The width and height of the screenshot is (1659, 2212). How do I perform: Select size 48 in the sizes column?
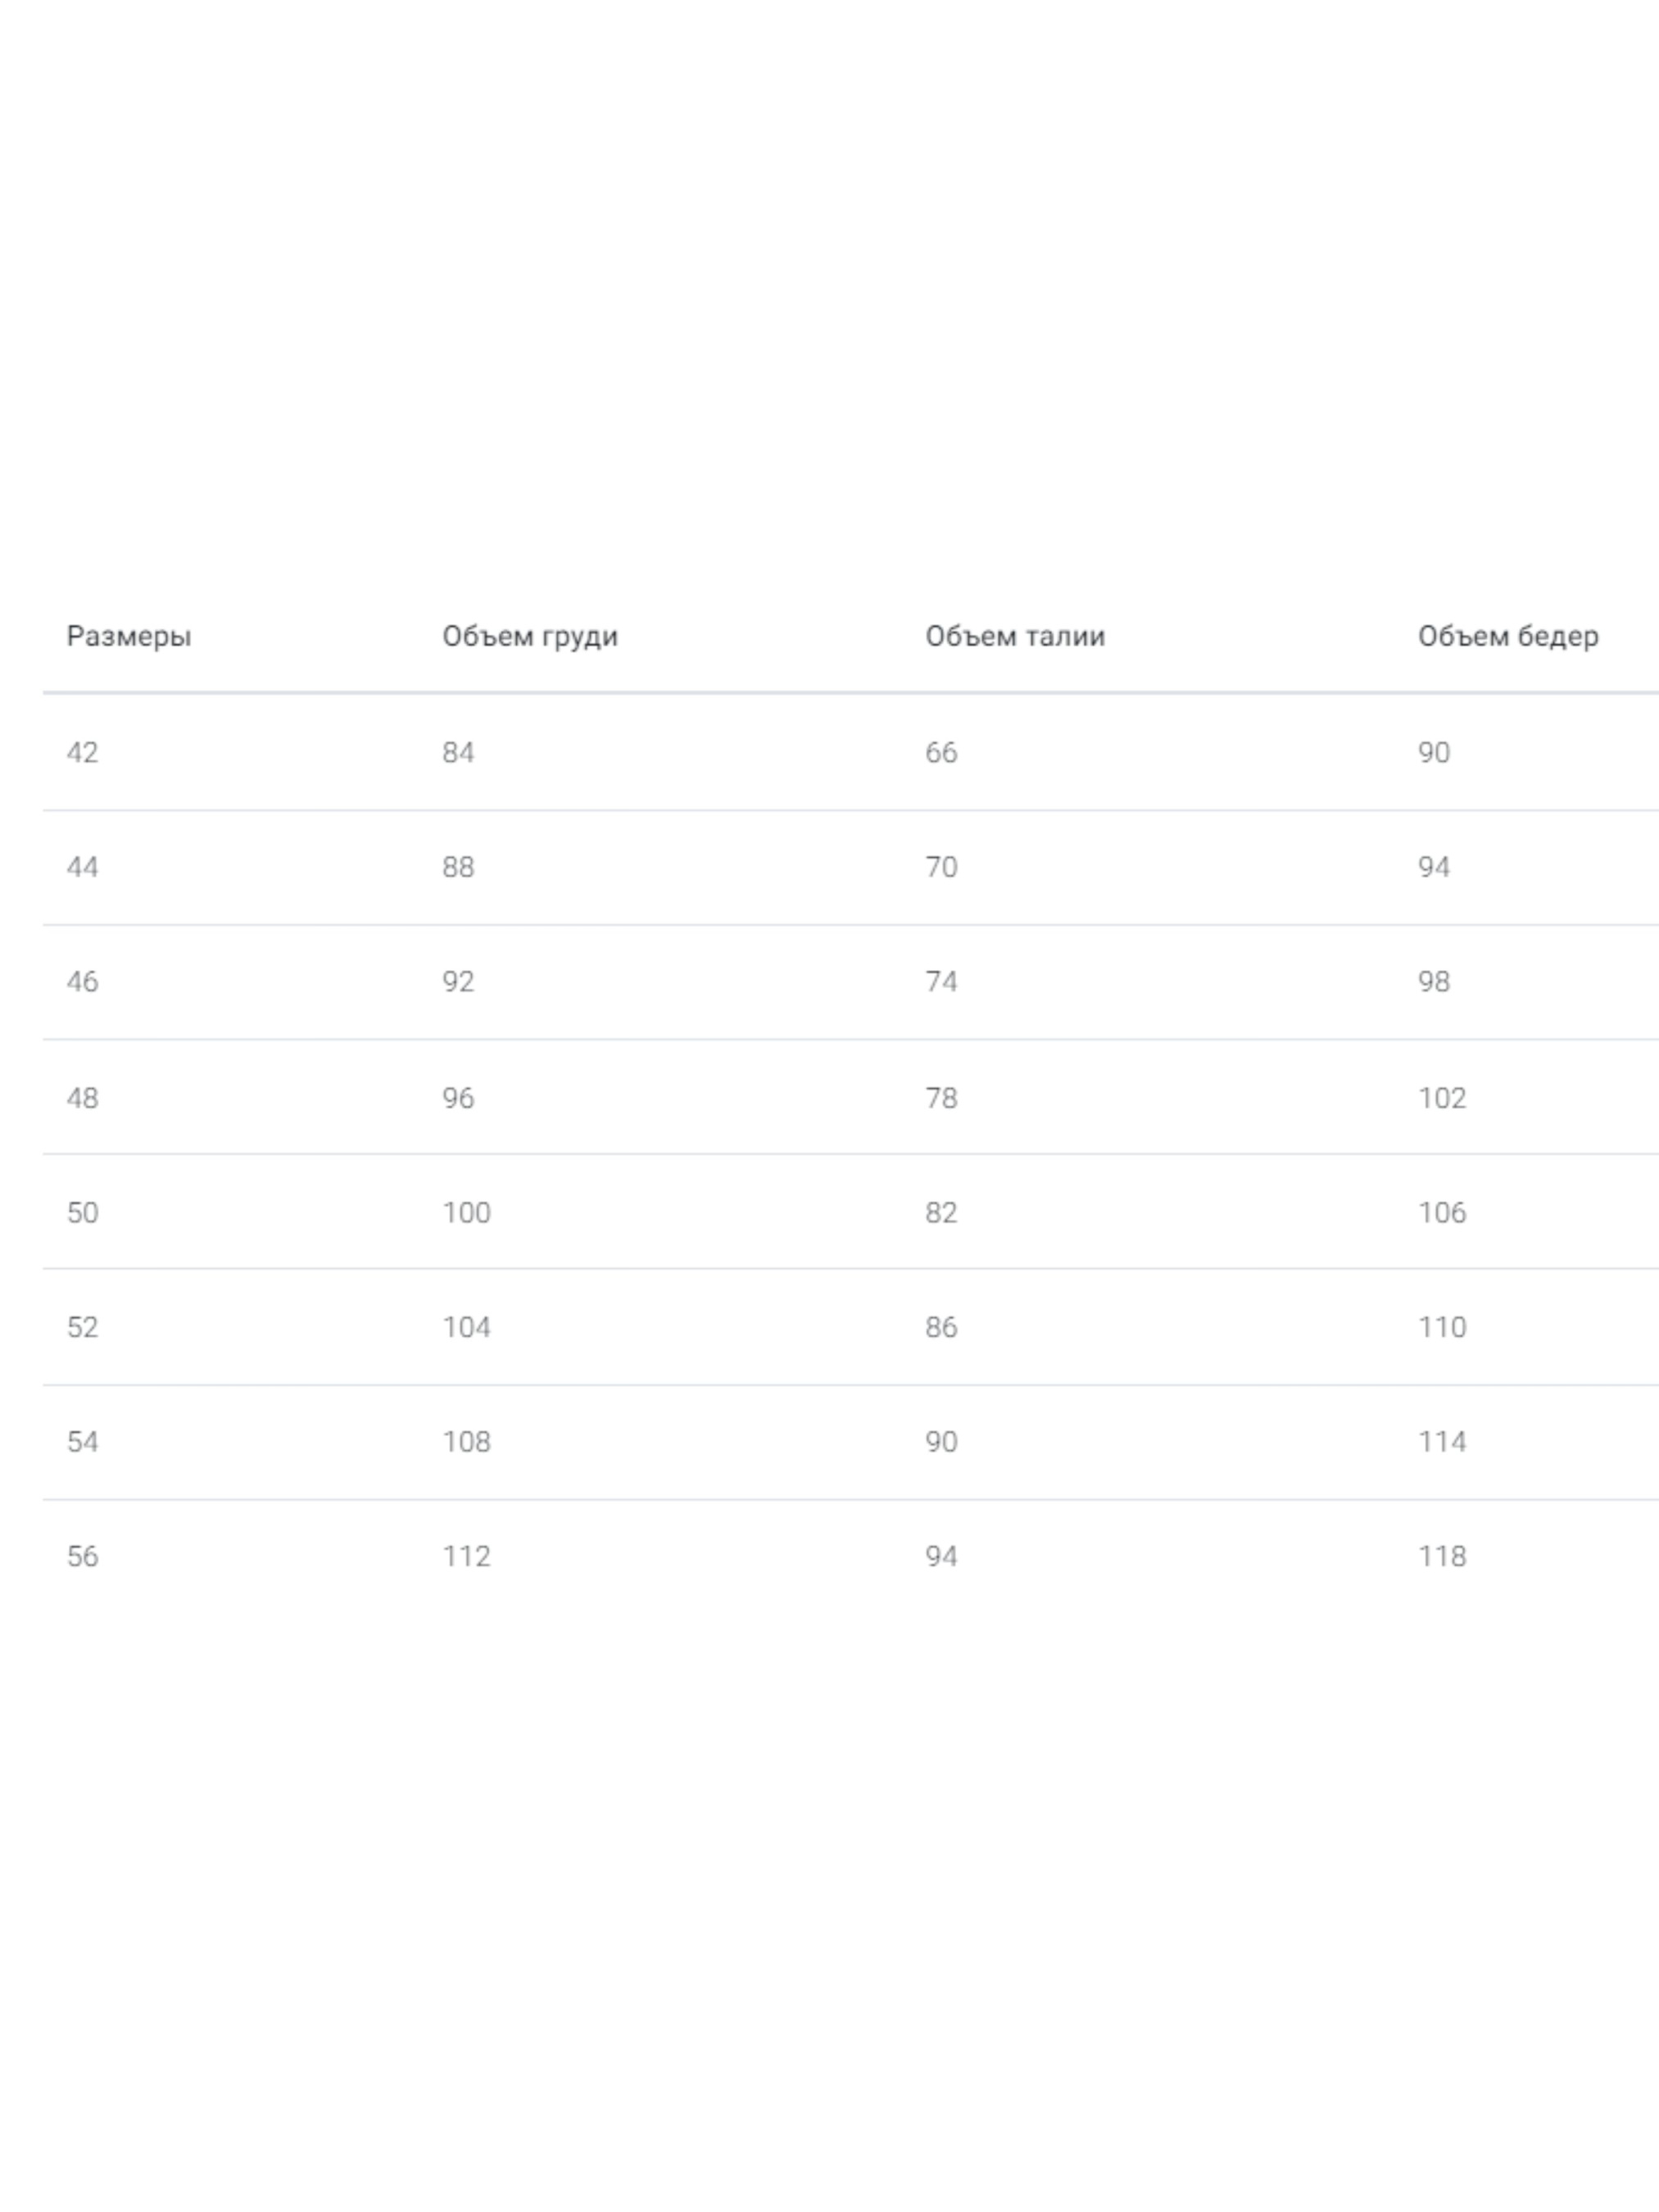(82, 1098)
